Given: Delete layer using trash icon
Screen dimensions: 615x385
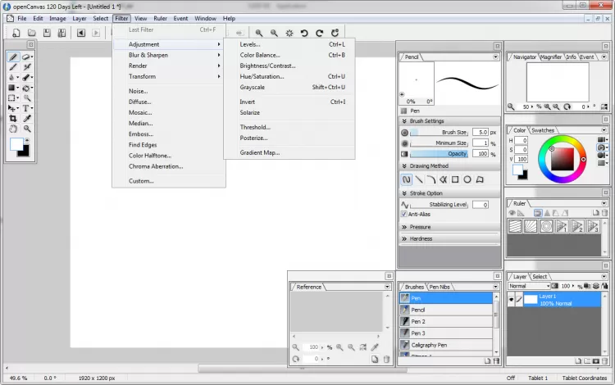Looking at the screenshot, I should tap(605, 361).
